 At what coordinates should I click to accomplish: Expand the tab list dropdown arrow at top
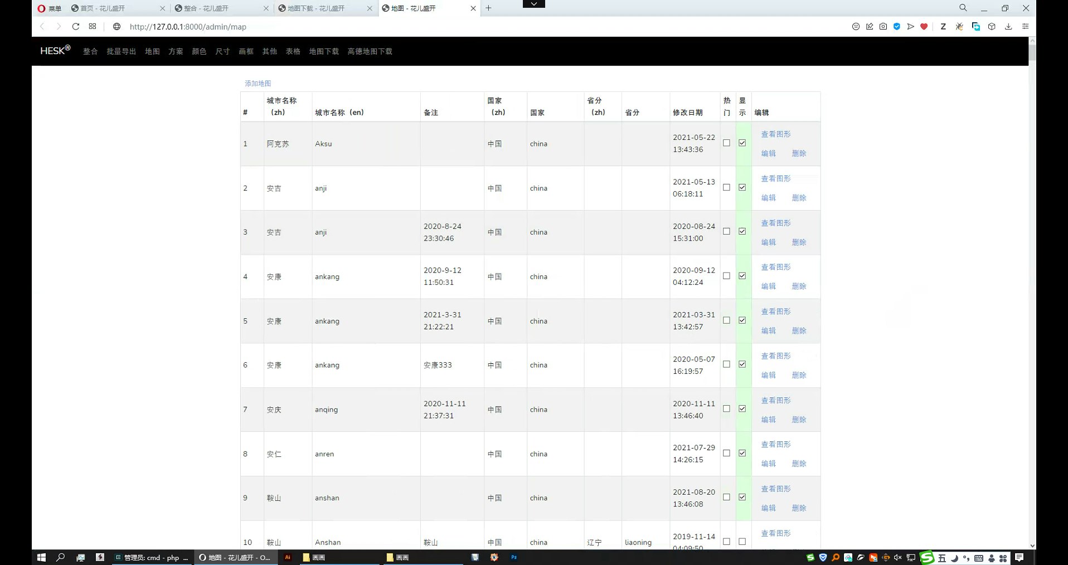(533, 4)
